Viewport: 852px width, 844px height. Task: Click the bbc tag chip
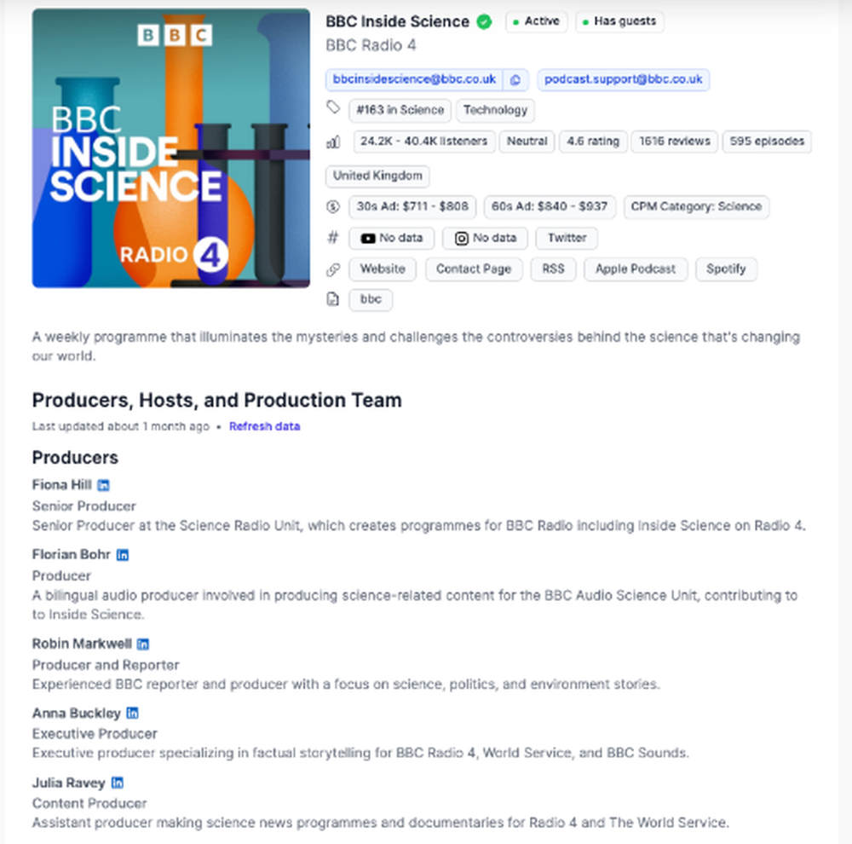371,299
